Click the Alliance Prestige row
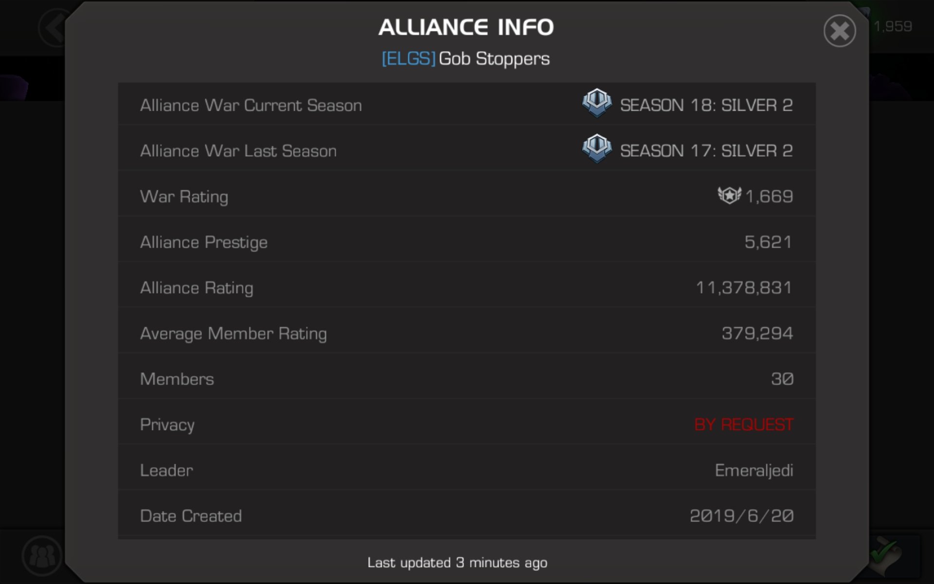The width and height of the screenshot is (934, 584). point(467,241)
